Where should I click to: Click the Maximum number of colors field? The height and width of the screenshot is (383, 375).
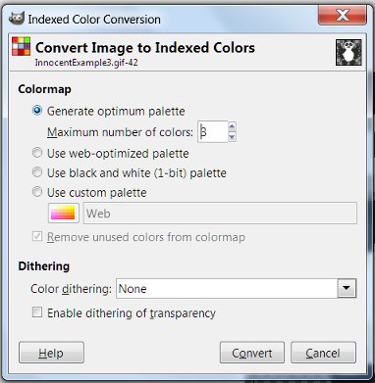[213, 132]
